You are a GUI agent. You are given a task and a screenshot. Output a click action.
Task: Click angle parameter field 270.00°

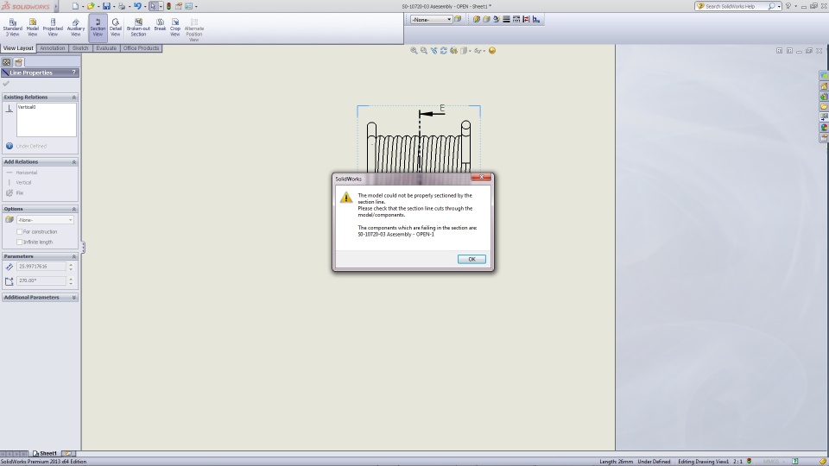click(x=41, y=280)
